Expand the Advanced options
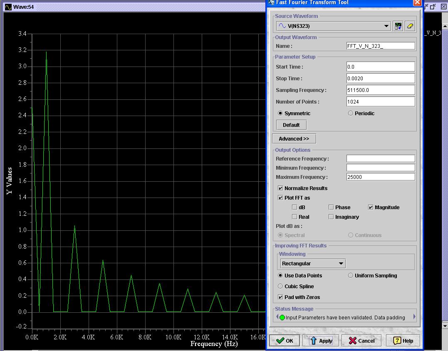Viewport: 448px width, 351px height. (x=294, y=138)
